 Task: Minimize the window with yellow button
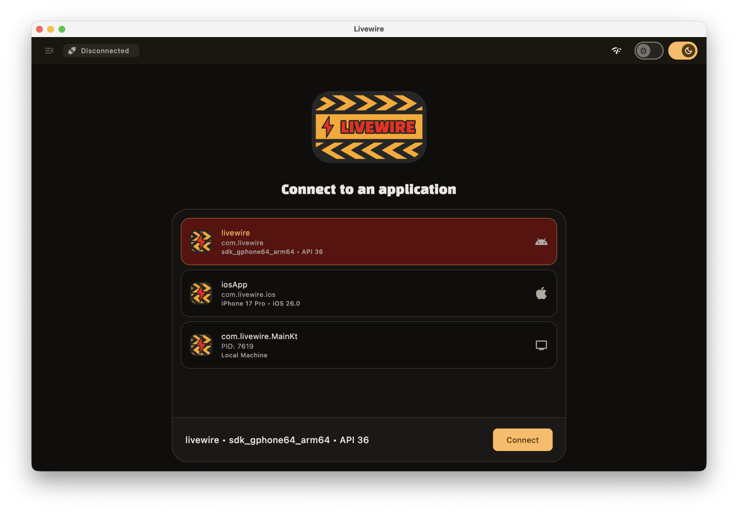pos(51,29)
